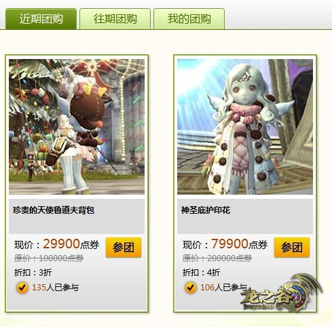Screen dimensions: 332x327
Task: Click the struck-through 原价 100000点券 text
Action: click(49, 258)
